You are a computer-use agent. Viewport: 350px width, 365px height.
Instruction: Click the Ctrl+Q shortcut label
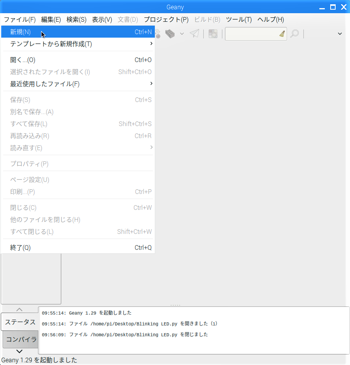(143, 248)
